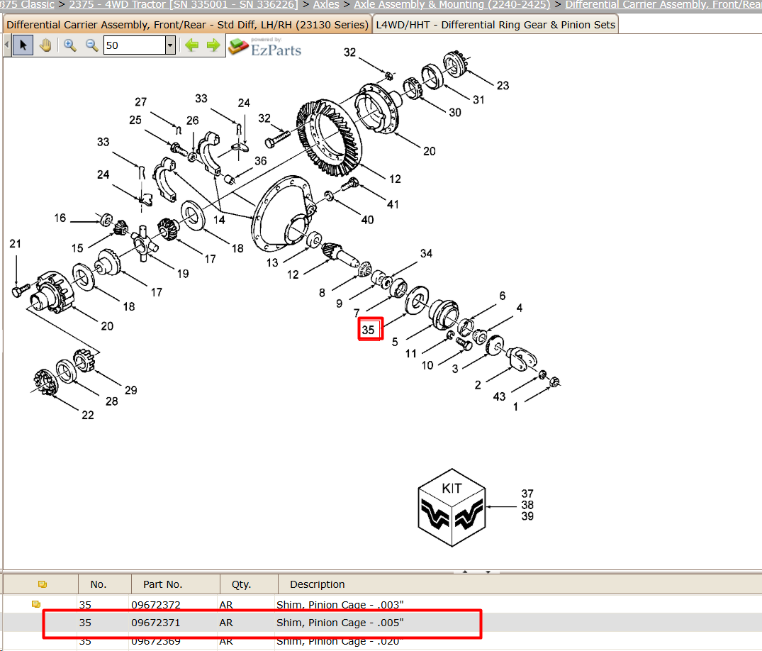Screen dimensions: 762x651
Task: Click the note icon on part 09672372 row
Action: (36, 603)
